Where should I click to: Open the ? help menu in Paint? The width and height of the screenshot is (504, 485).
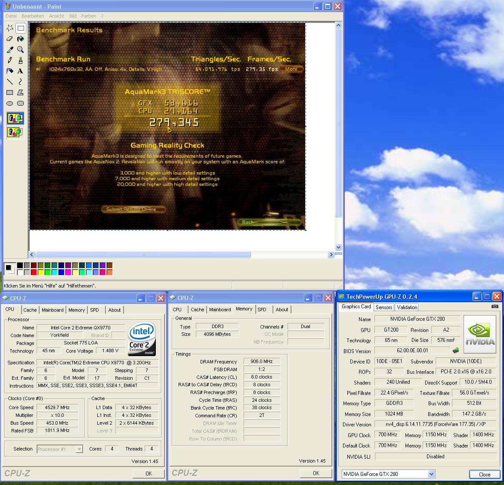click(x=102, y=16)
